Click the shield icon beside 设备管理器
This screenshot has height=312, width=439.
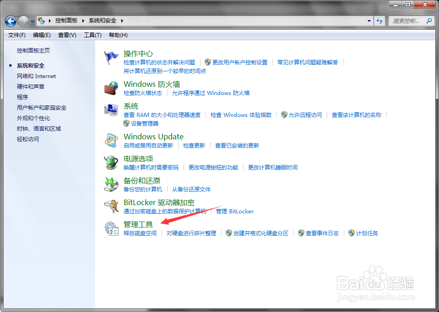pos(126,123)
